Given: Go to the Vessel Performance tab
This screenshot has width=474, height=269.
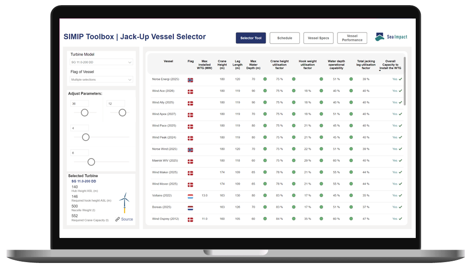Looking at the screenshot, I should pyautogui.click(x=352, y=38).
